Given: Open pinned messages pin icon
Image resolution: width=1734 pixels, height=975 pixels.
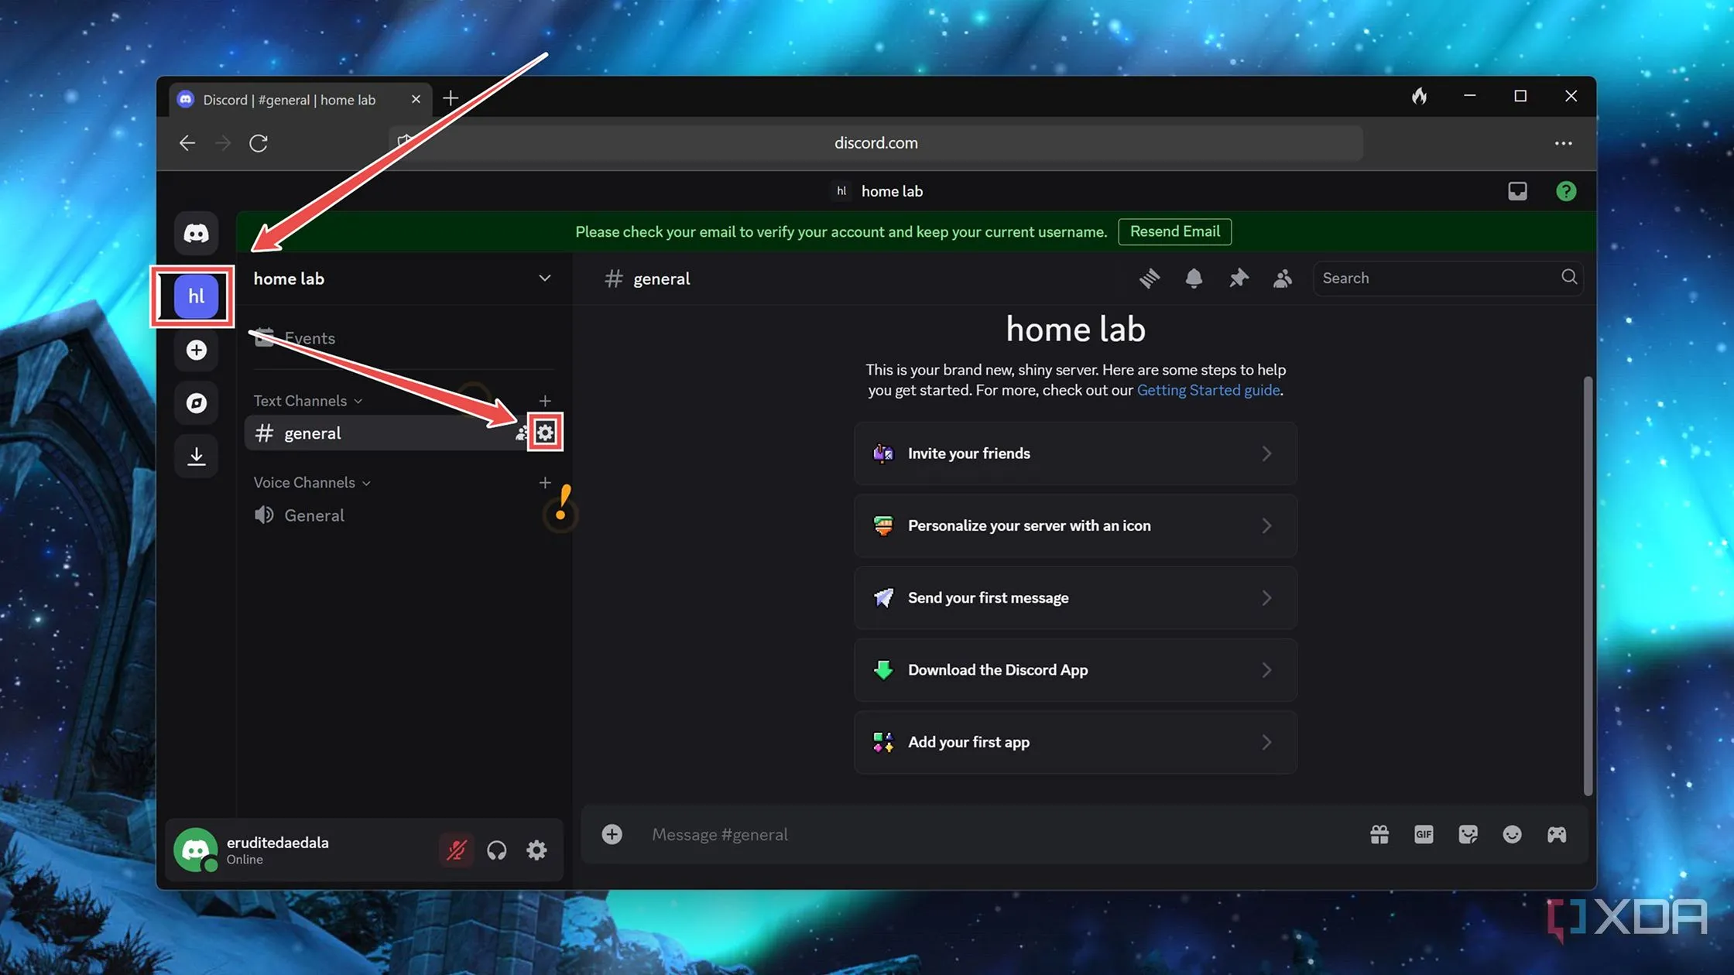Looking at the screenshot, I should tap(1239, 279).
